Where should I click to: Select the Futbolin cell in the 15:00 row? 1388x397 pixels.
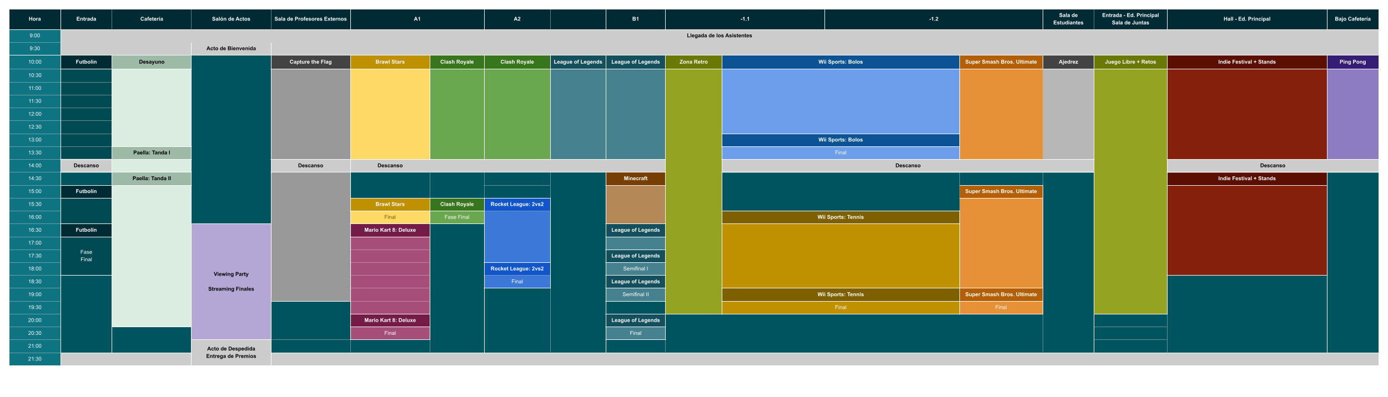coord(86,191)
